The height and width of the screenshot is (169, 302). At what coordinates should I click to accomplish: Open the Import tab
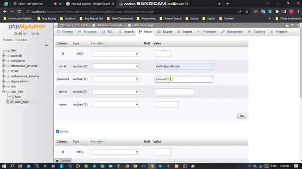[x=185, y=31]
